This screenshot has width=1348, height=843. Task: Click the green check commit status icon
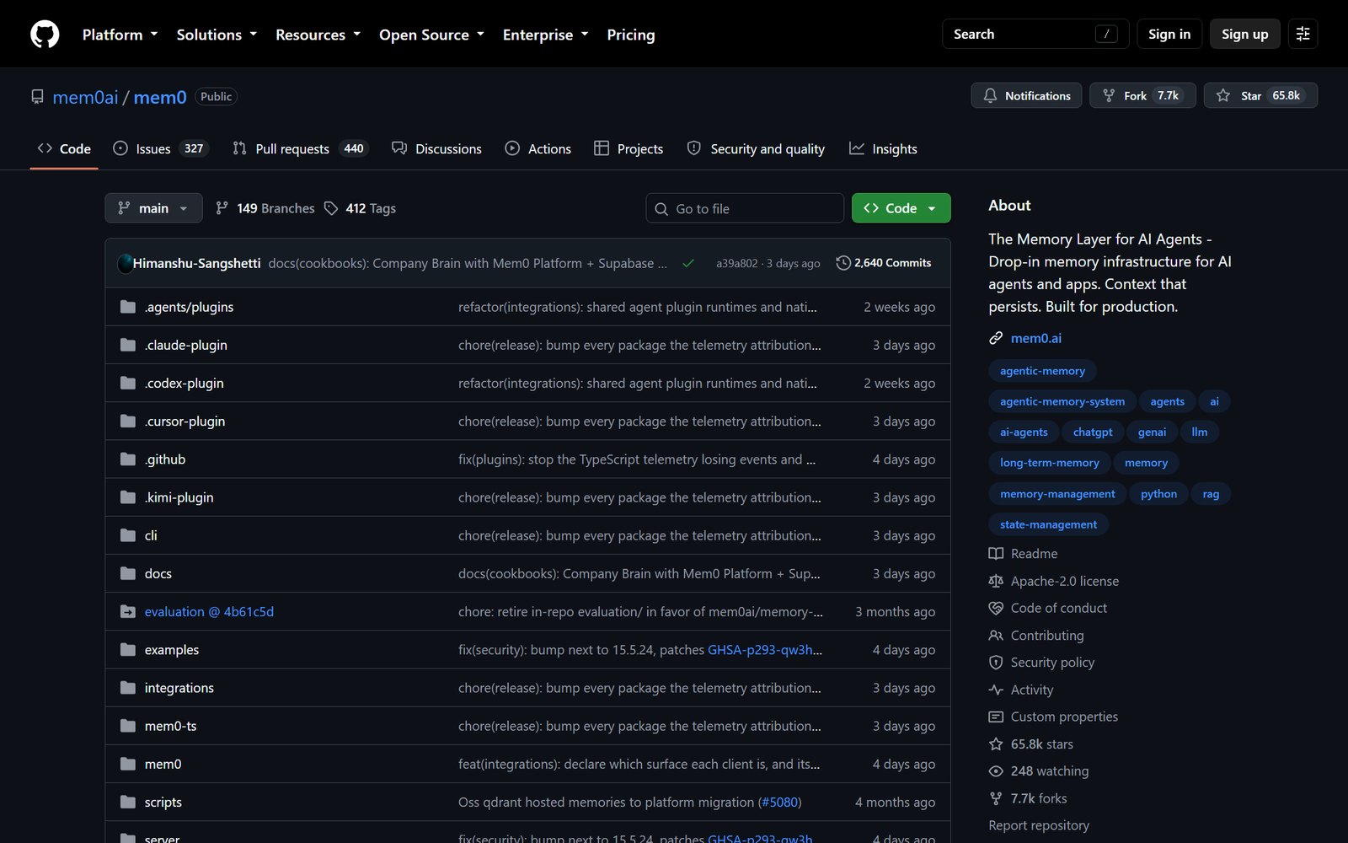pos(688,263)
